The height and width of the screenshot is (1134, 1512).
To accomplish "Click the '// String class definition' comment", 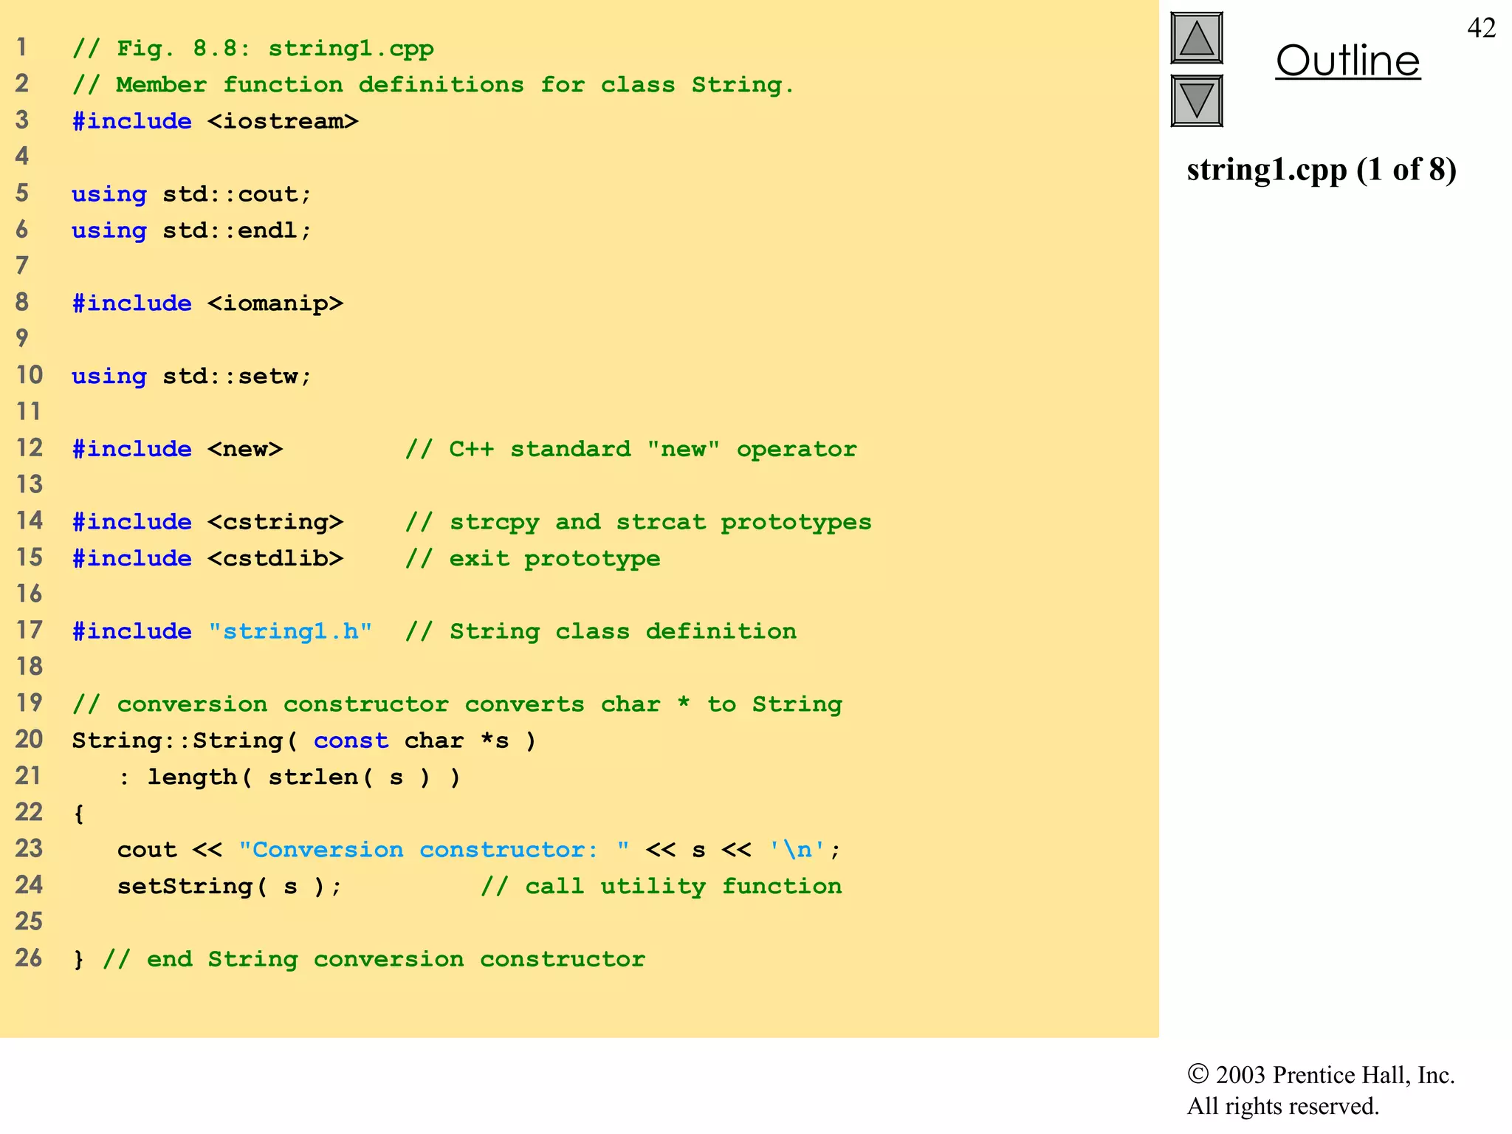I will (601, 631).
